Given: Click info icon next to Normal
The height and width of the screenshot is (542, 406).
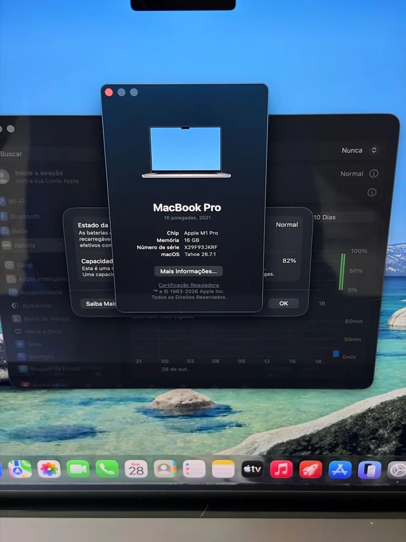Looking at the screenshot, I should 374,174.
